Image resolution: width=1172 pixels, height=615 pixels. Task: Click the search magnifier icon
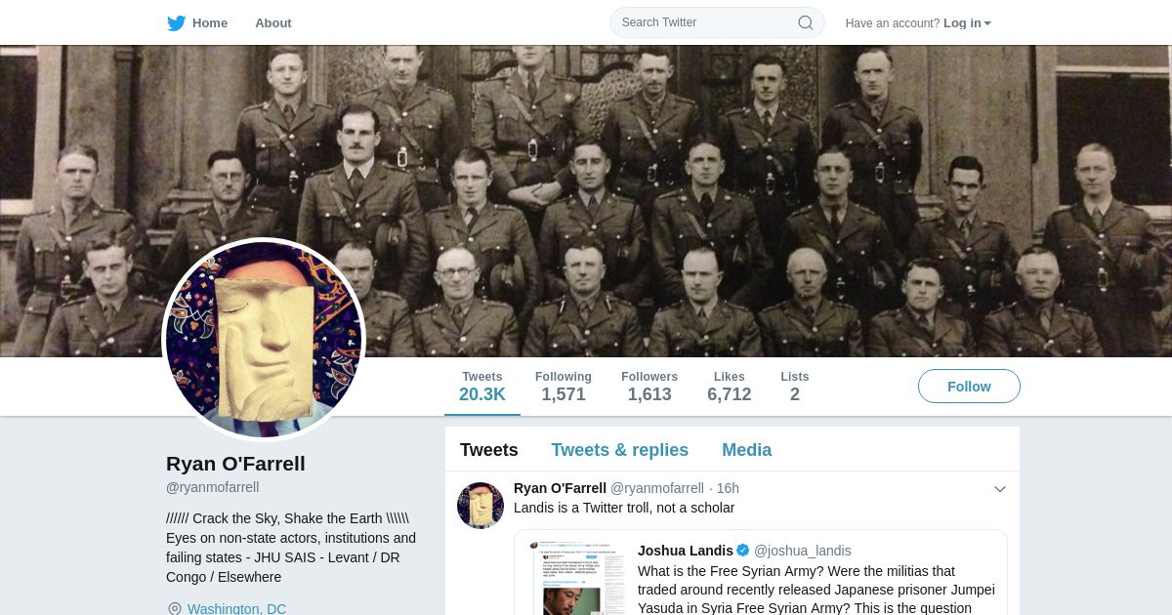[805, 22]
